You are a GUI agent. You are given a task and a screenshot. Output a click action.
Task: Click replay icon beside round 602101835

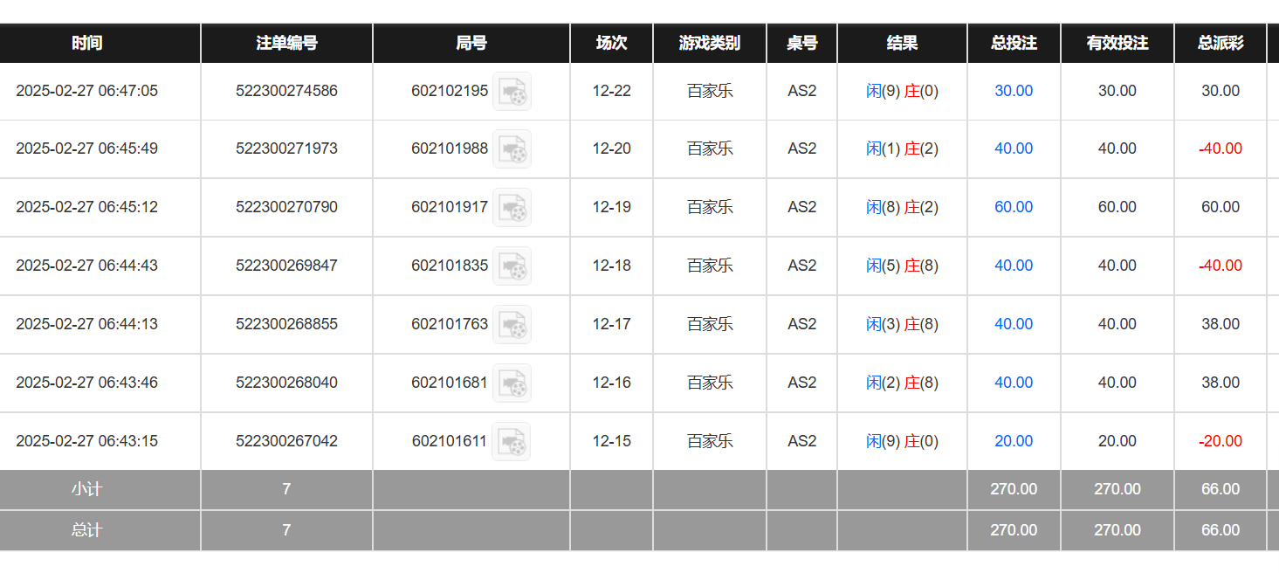pos(512,266)
